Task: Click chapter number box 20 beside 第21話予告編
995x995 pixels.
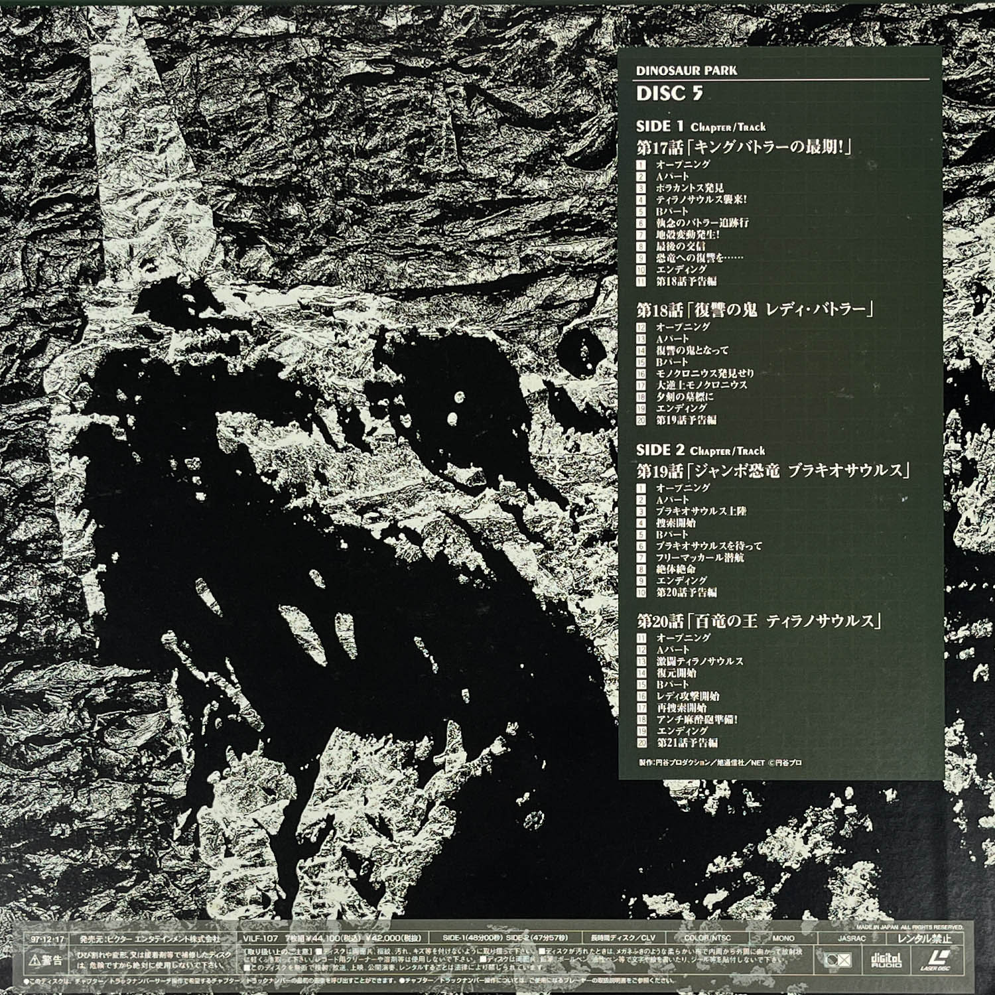Action: point(641,742)
